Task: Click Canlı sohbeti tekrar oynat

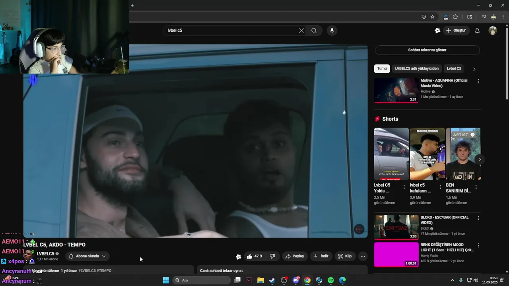Action: click(221, 271)
